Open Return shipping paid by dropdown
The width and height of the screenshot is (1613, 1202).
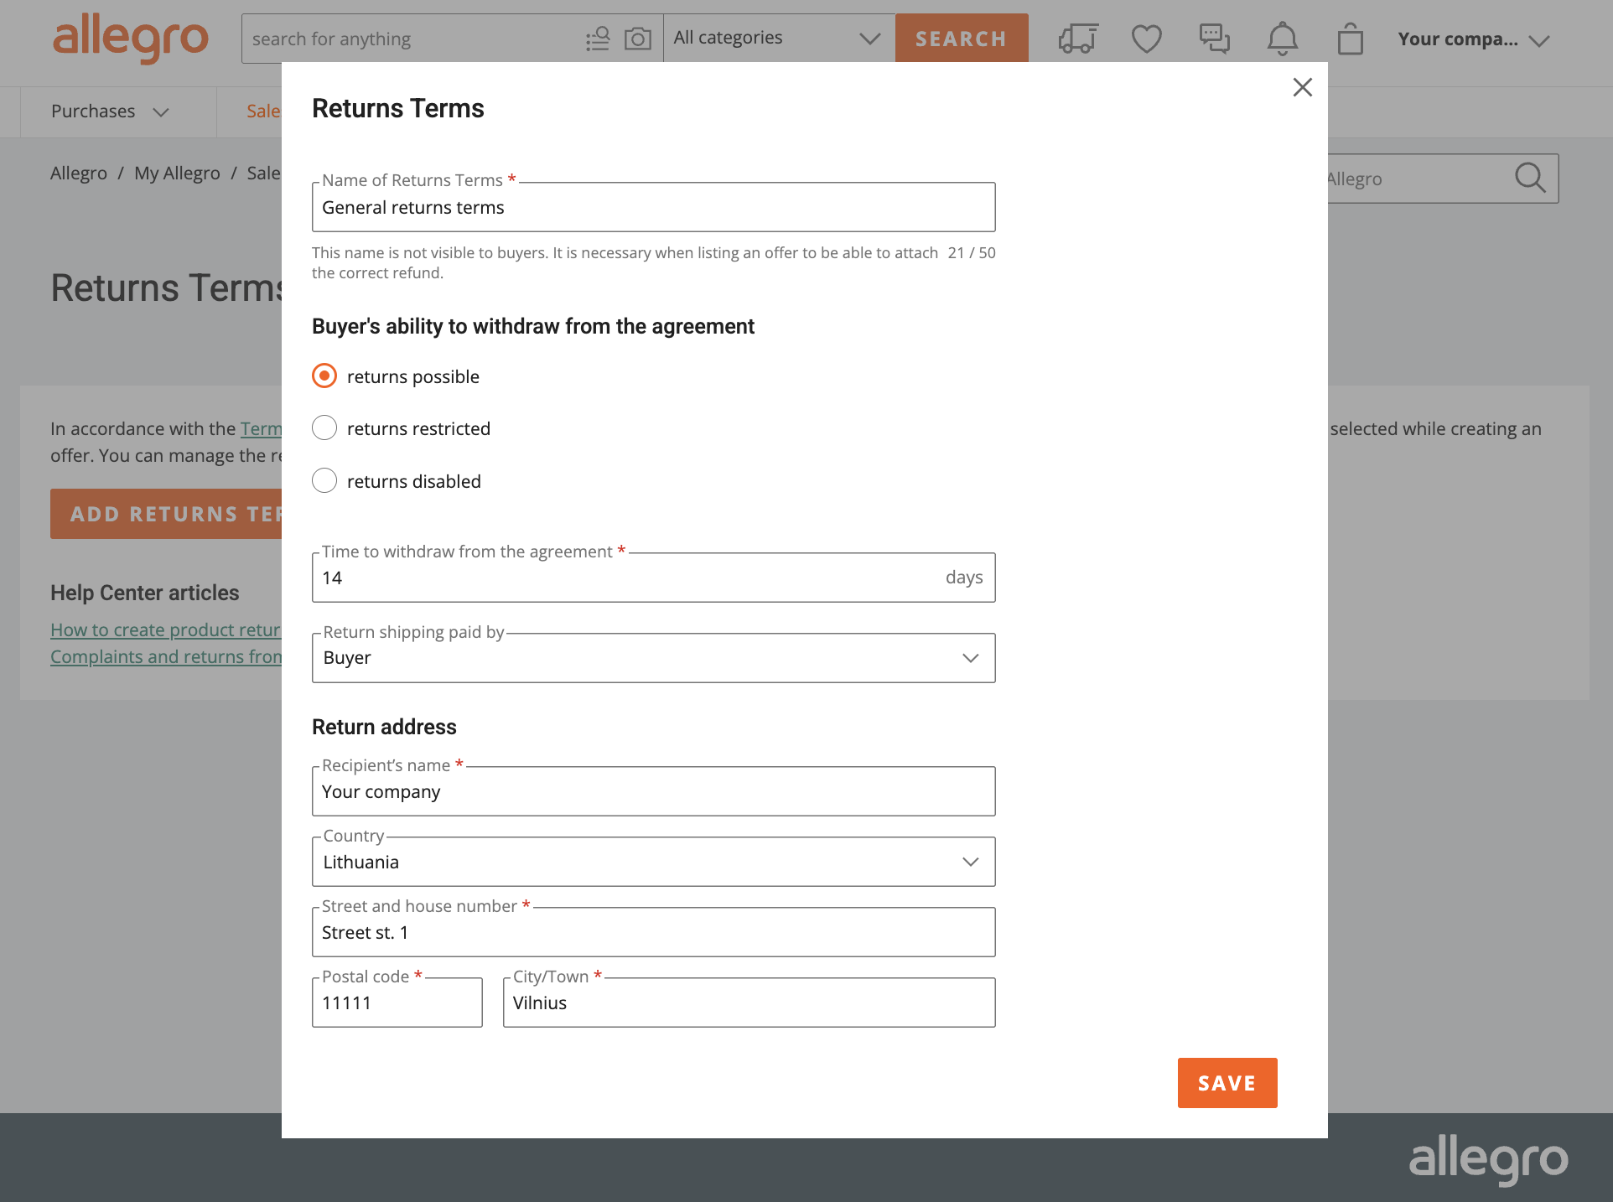click(x=654, y=658)
